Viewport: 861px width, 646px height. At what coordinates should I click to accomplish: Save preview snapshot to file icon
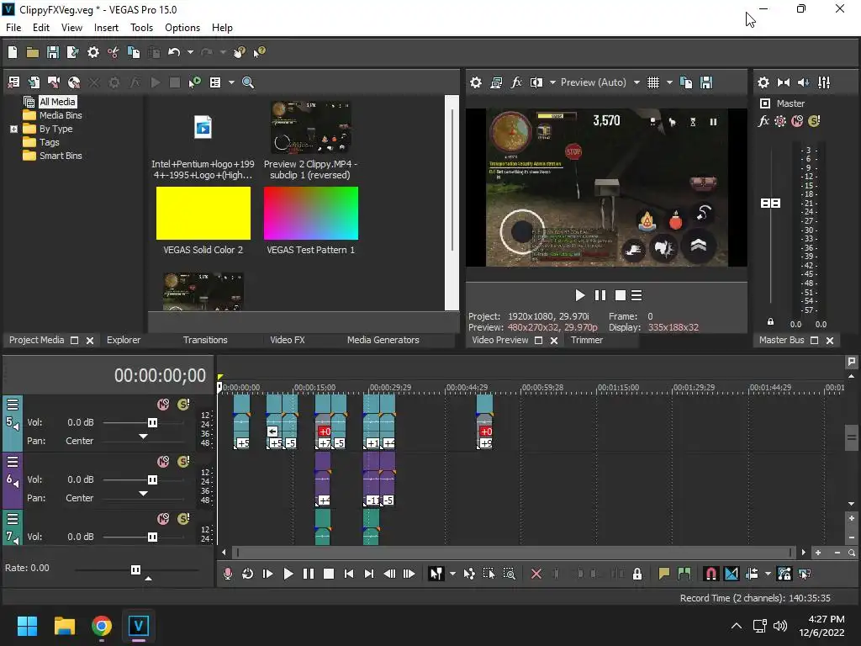[x=706, y=82]
